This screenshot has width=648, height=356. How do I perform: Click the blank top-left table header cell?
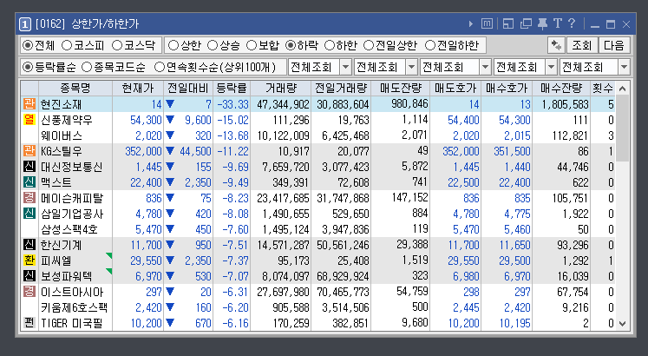pyautogui.click(x=29, y=88)
